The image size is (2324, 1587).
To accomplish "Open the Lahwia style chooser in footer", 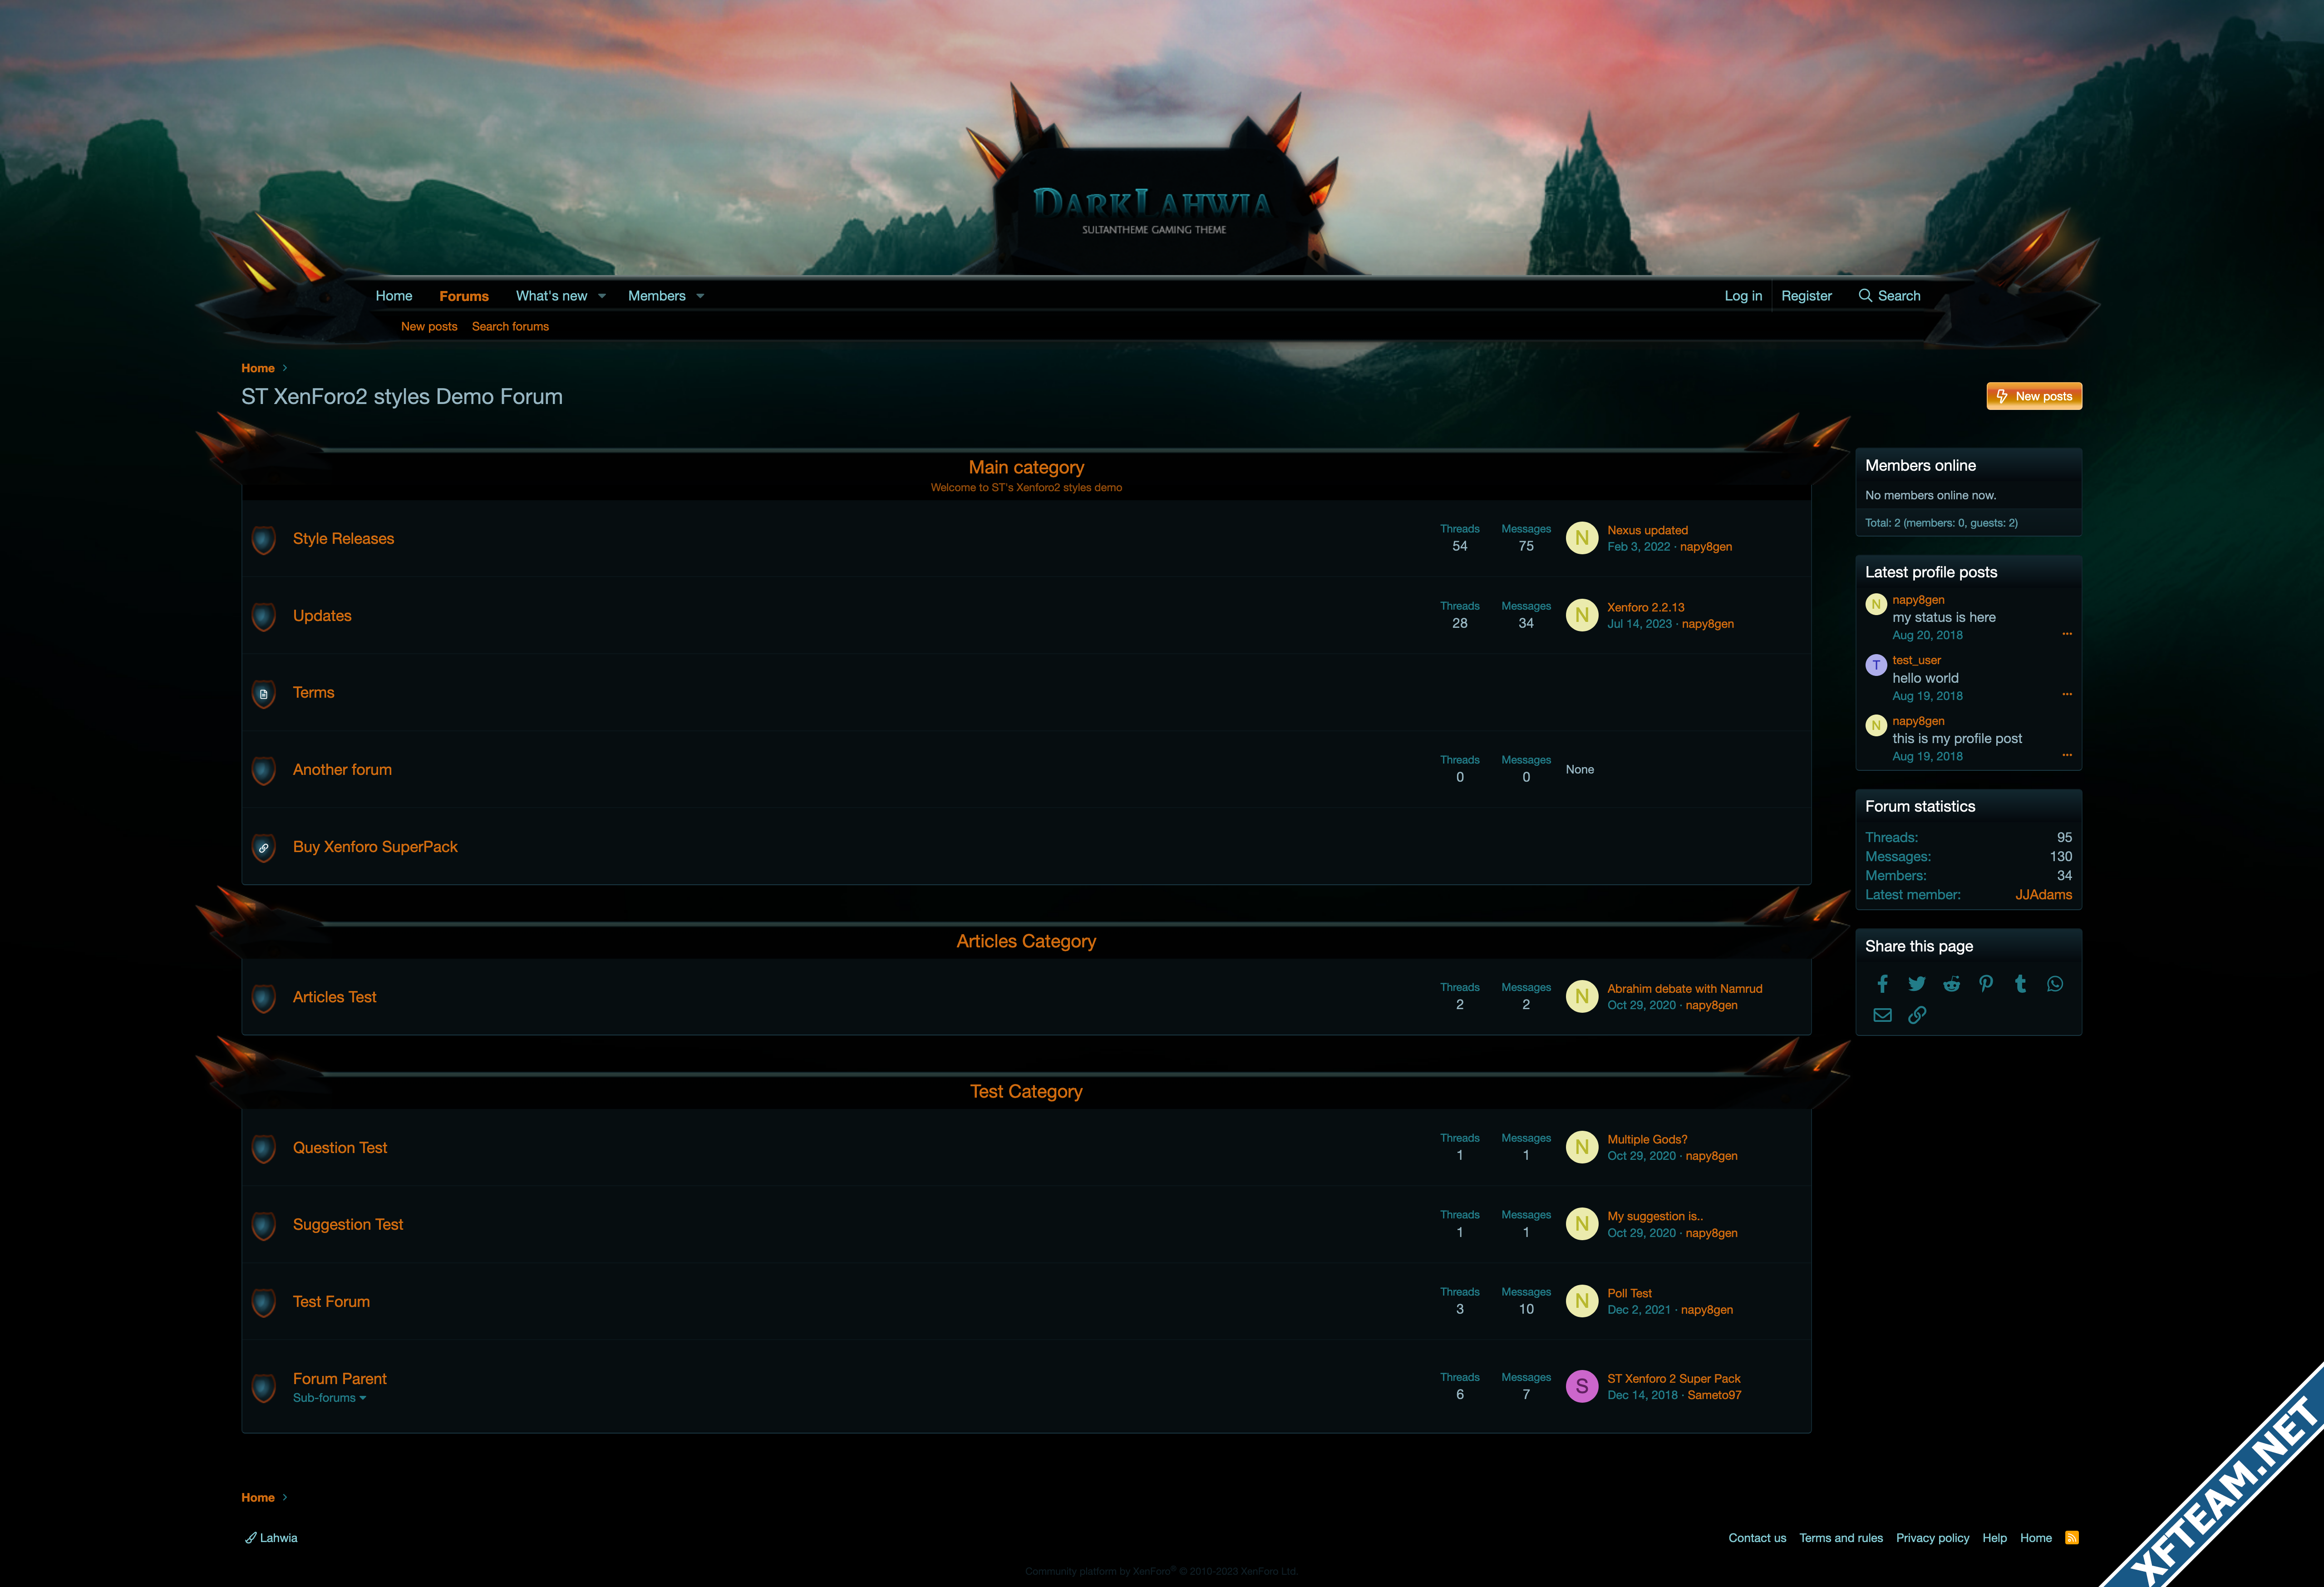I will [271, 1538].
